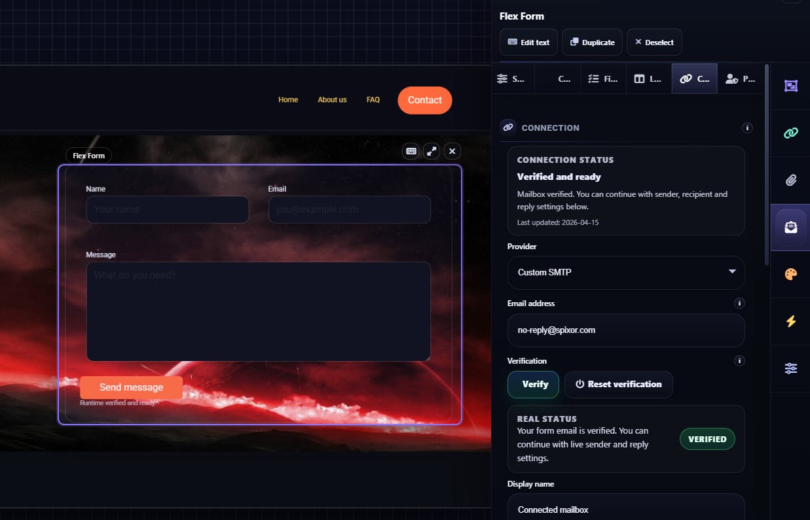Open the object frame sidebar icon
Viewport: 810px width, 520px height.
tap(790, 86)
